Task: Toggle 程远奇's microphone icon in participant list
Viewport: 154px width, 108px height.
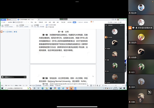Action: [x=130, y=12]
